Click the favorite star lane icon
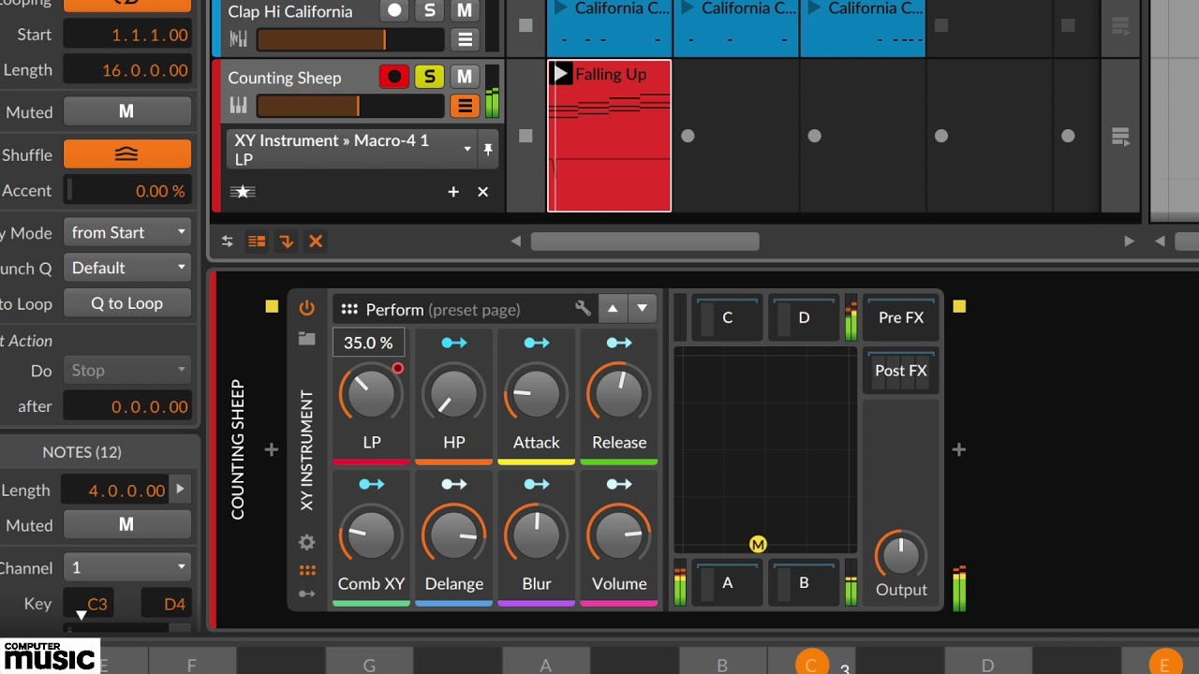Screen dimensions: 1199x674 [x=243, y=192]
